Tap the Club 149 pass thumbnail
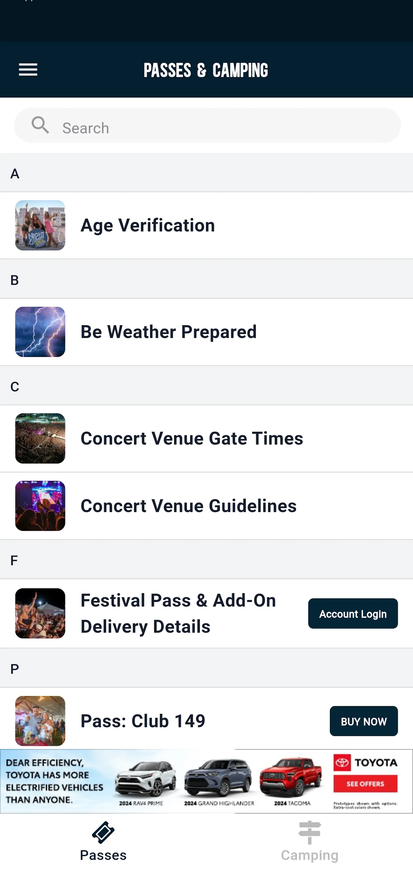This screenshot has height=872, width=413. [x=40, y=720]
